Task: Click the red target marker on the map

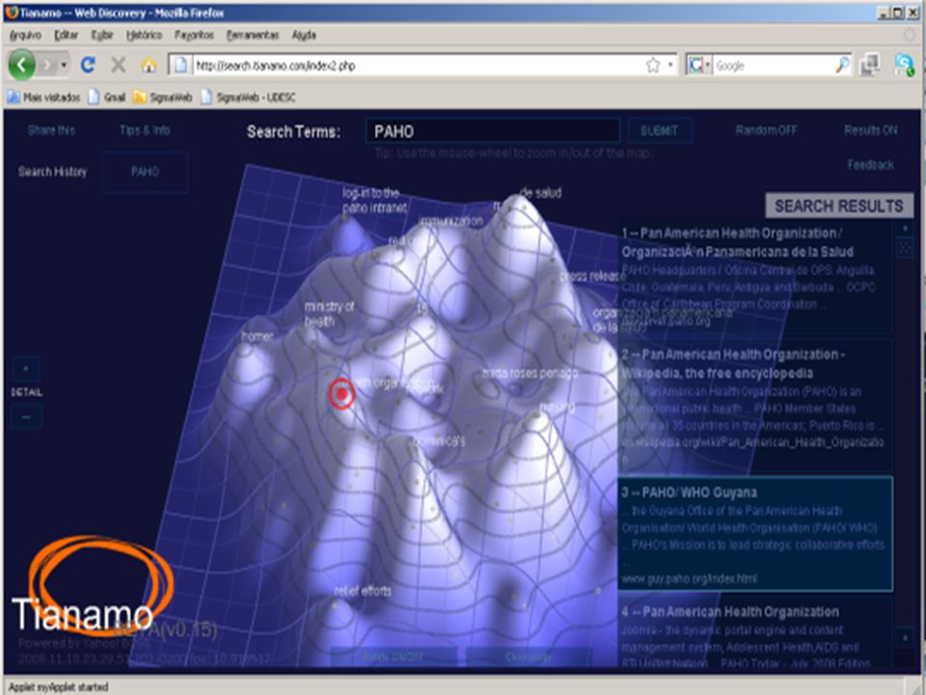Action: pyautogui.click(x=341, y=394)
